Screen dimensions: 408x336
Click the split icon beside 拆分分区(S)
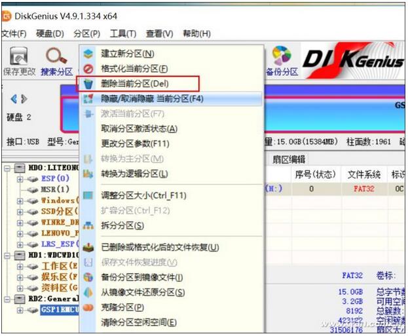(88, 225)
